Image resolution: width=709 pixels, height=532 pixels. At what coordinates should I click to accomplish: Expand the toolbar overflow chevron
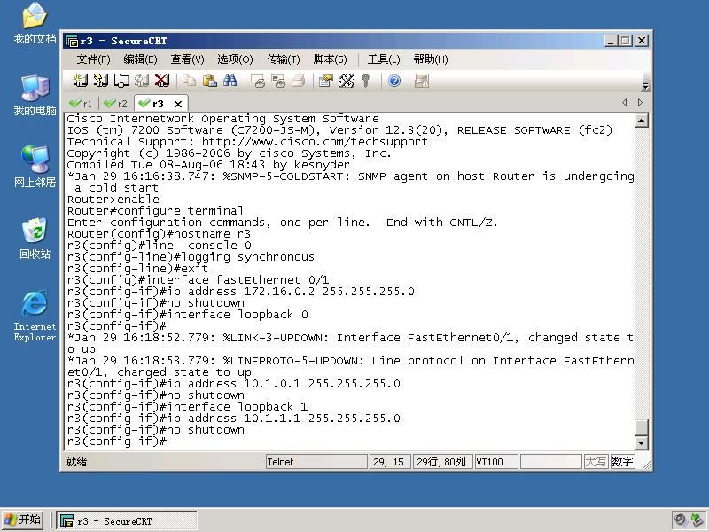pyautogui.click(x=646, y=86)
